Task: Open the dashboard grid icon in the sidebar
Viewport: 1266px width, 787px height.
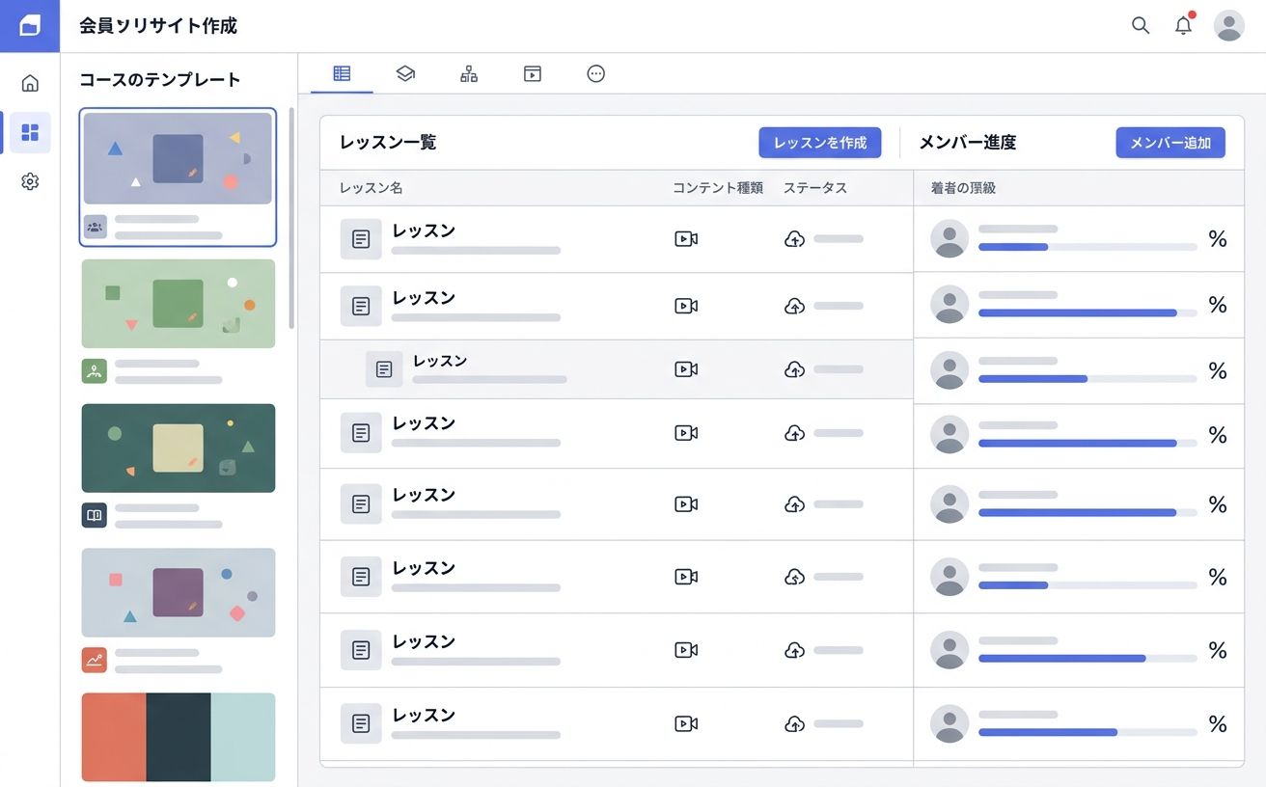Action: (x=30, y=132)
